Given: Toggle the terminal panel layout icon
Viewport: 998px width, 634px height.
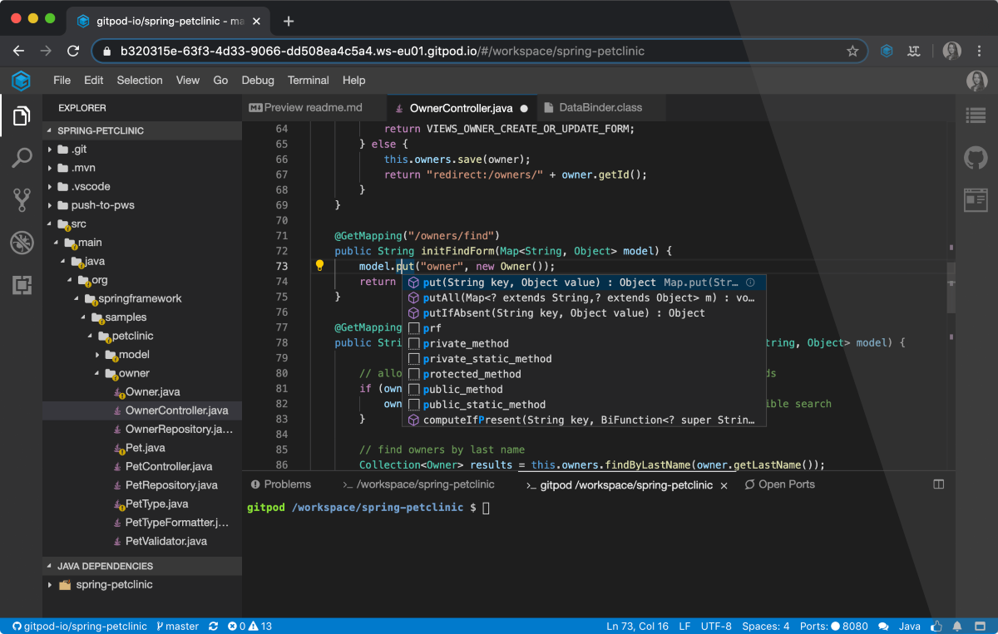Looking at the screenshot, I should click(939, 484).
